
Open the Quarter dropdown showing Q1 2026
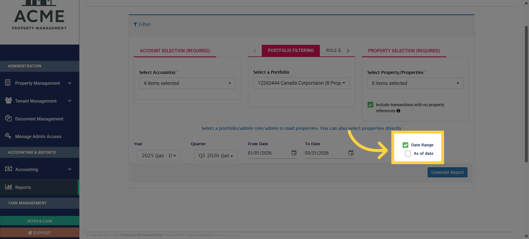pyautogui.click(x=215, y=156)
